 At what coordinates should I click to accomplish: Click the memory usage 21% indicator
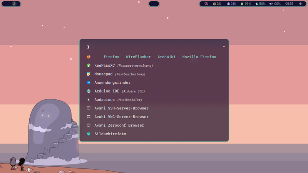point(232,3)
